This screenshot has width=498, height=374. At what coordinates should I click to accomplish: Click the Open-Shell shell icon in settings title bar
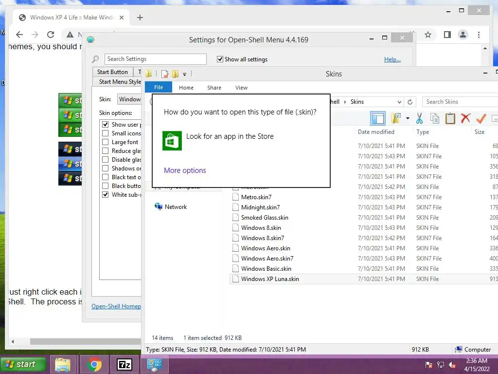coord(90,40)
